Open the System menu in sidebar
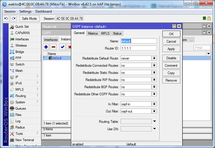This screenshot has width=215, height=148. click(25, 102)
